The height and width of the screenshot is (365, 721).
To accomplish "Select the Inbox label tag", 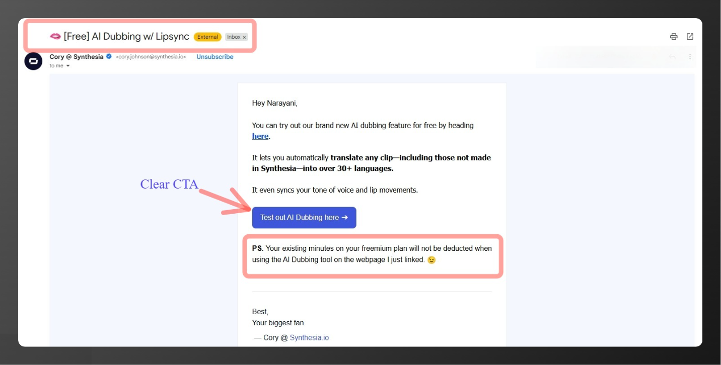I will 234,37.
